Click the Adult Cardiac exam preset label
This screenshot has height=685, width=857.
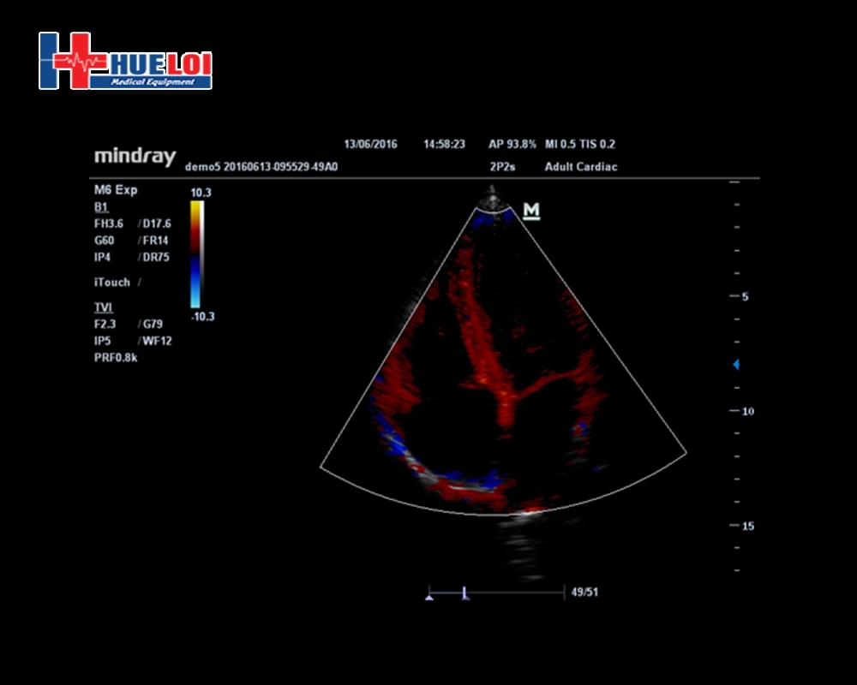[x=580, y=167]
